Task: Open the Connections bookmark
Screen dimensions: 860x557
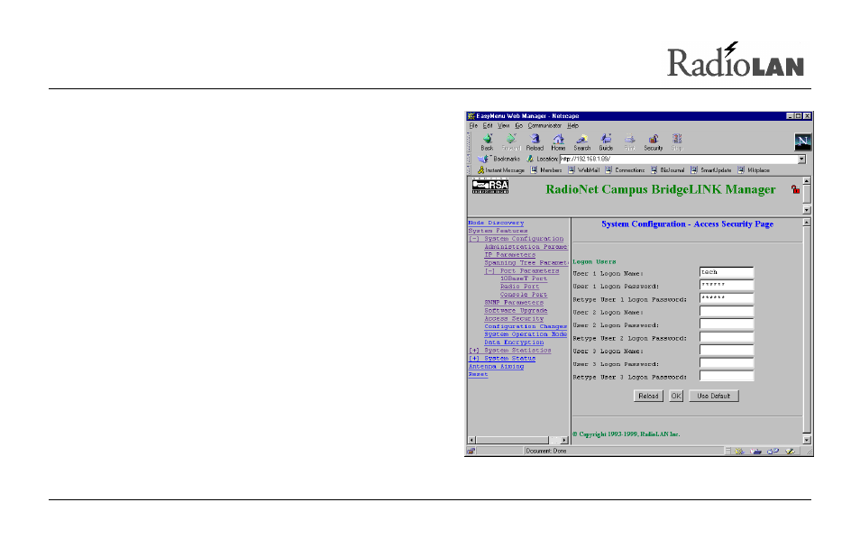Action: [625, 170]
